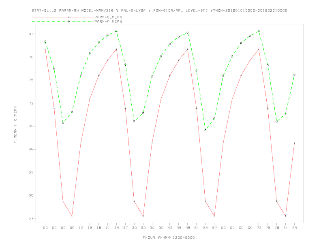Click V_ANL=ONLYSF in the chart title

tap(131, 11)
